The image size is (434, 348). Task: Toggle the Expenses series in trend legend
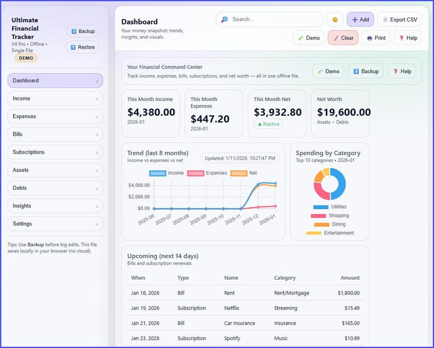207,173
